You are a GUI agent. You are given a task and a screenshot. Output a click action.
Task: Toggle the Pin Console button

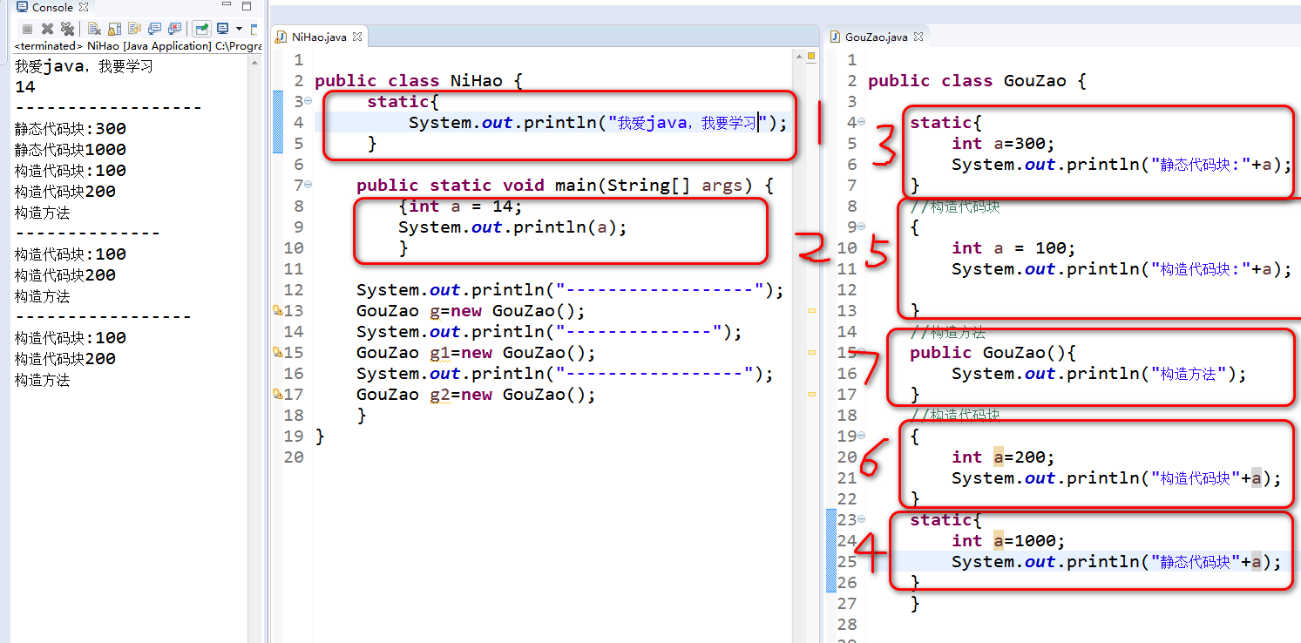coord(202,29)
